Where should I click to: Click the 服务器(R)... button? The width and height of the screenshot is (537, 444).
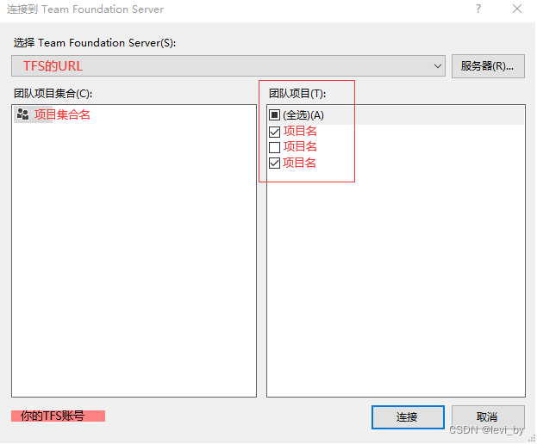tap(488, 66)
